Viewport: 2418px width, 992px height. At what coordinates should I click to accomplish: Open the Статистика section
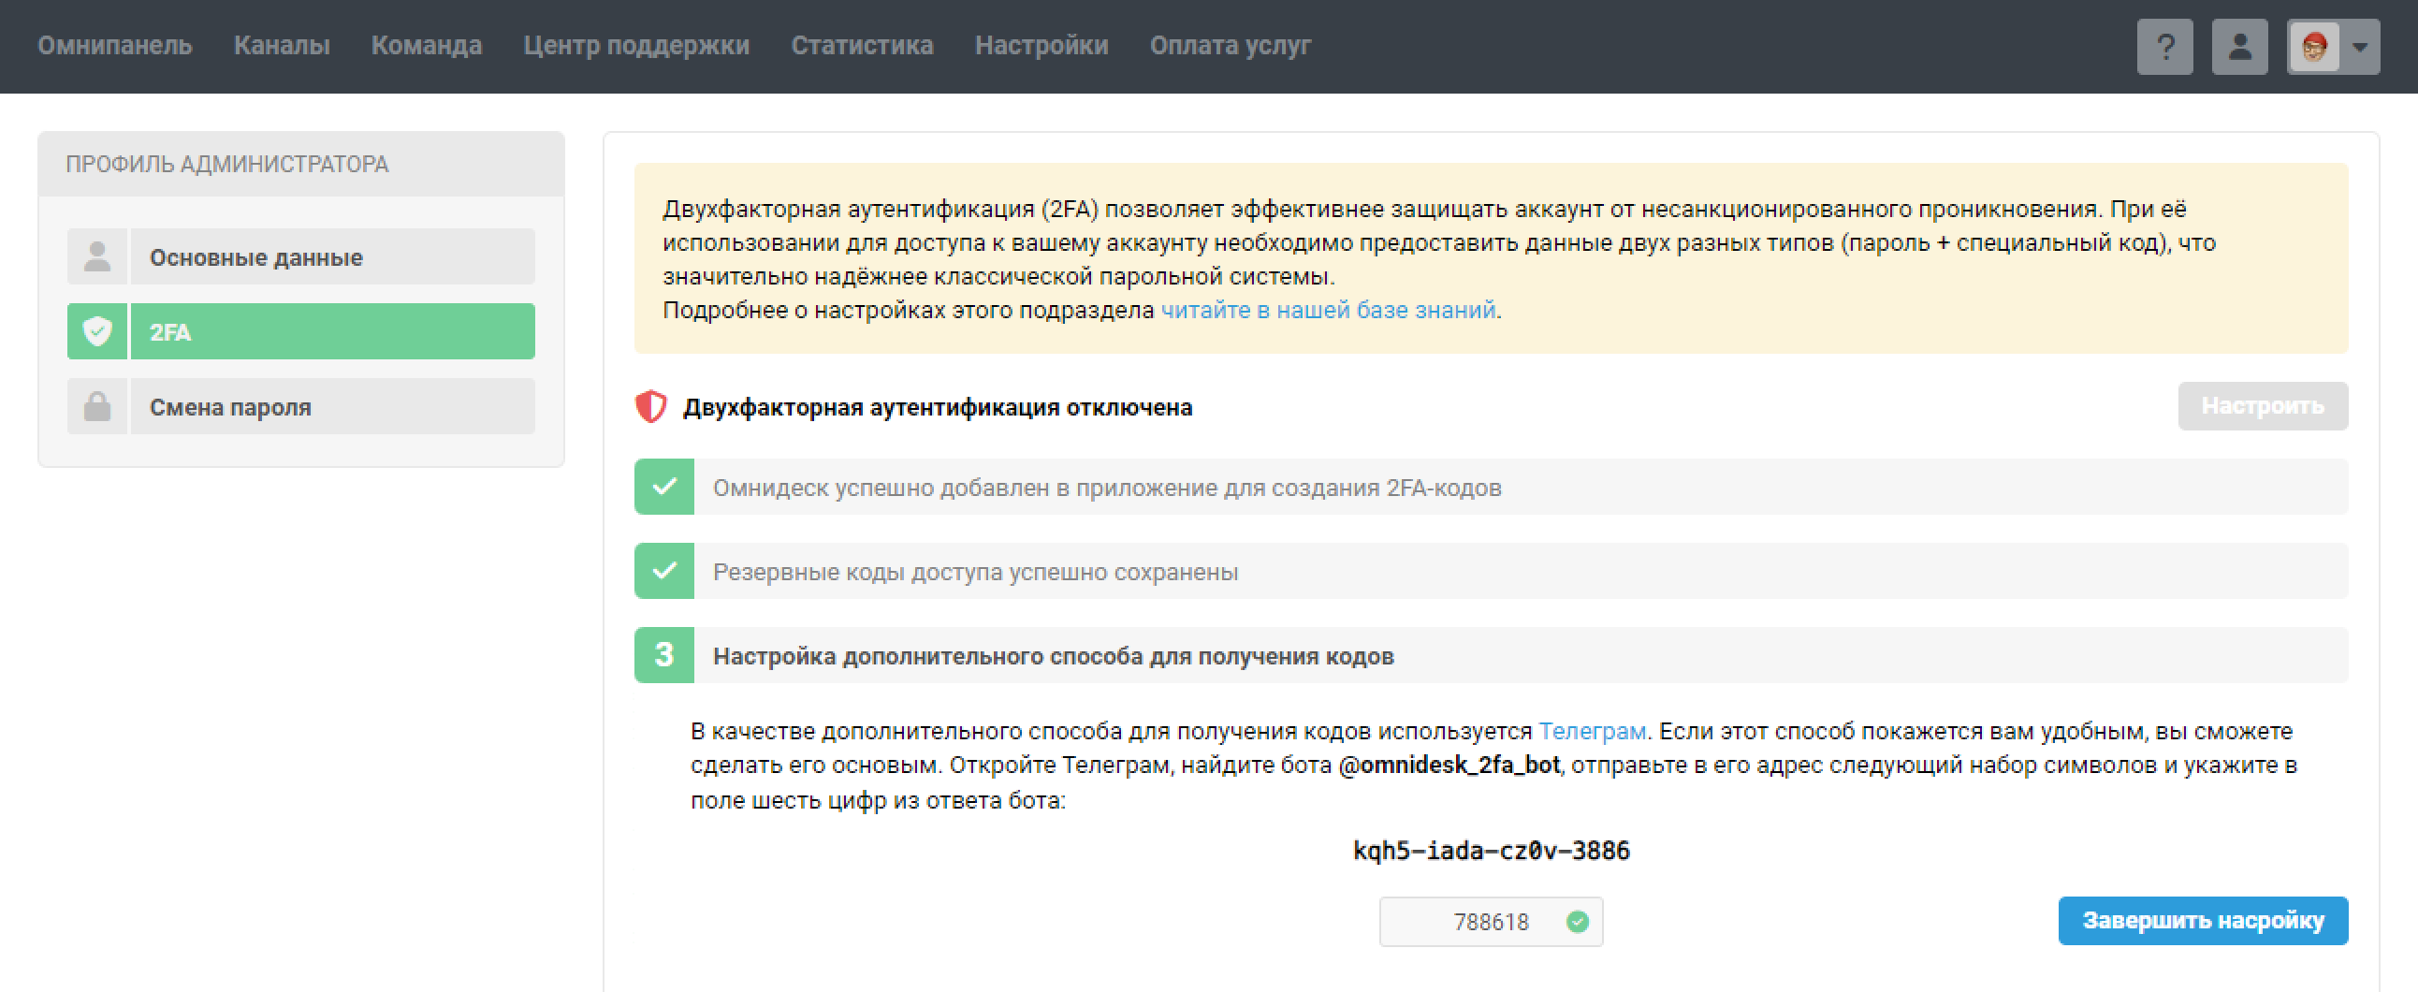click(862, 45)
